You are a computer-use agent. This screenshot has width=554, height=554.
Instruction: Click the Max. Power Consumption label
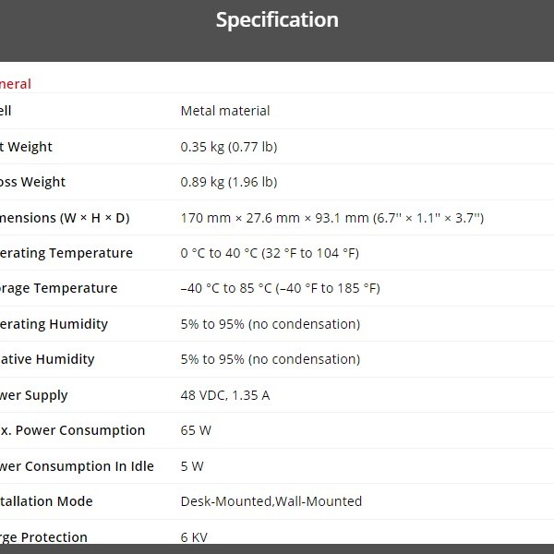[x=73, y=430]
